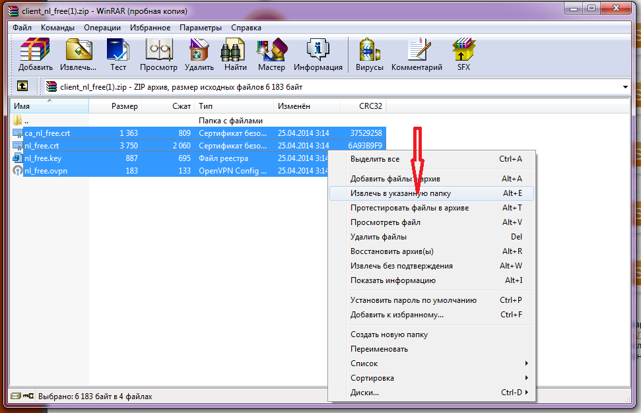Image resolution: width=641 pixels, height=413 pixels.
Task: Expand the archive path dropdown arrow
Action: 625,87
